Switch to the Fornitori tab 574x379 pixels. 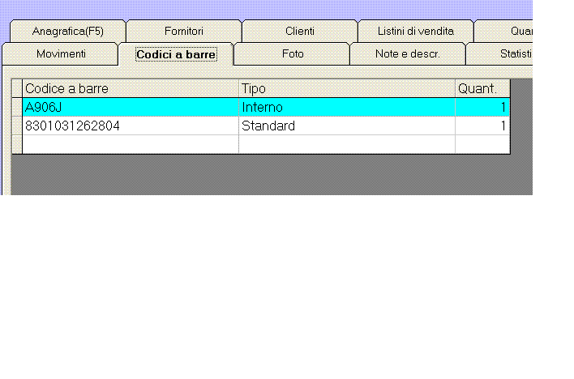[183, 31]
